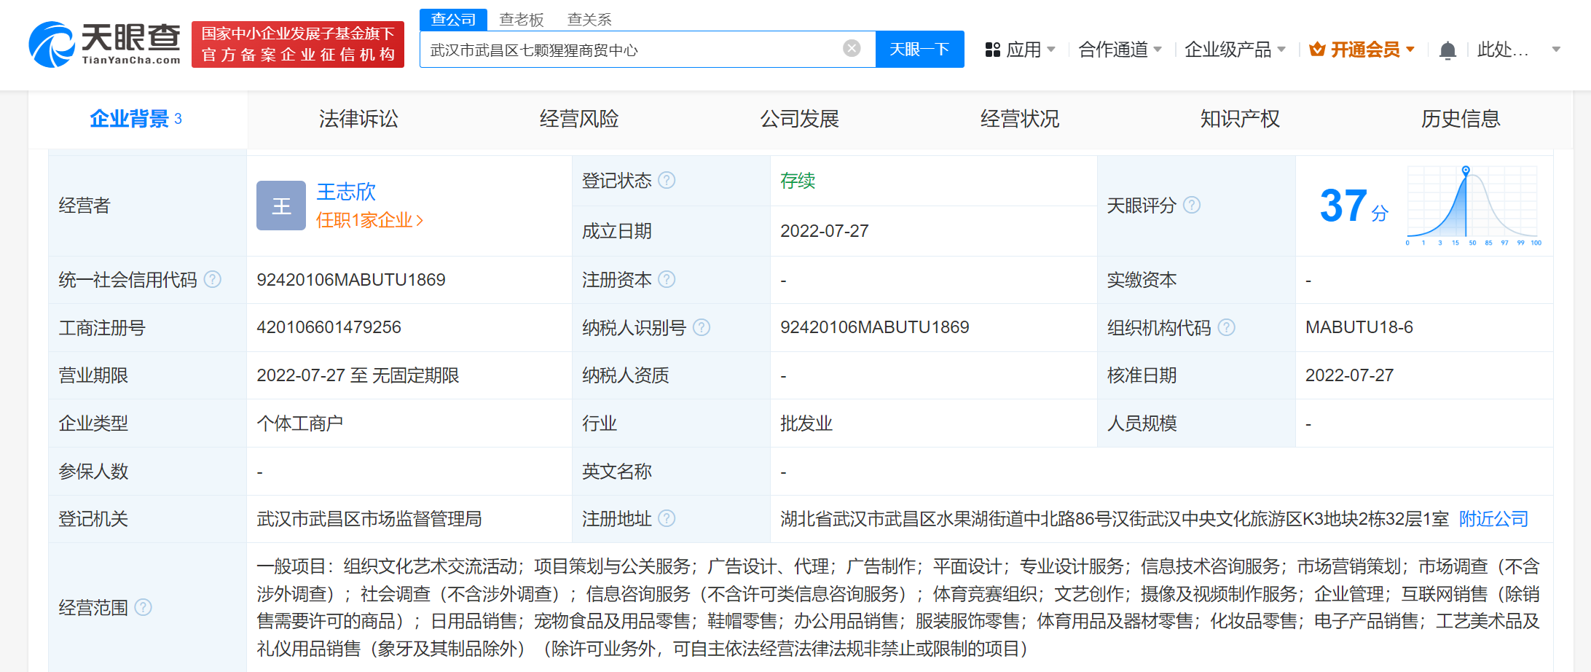Click the help icon beside 天眼评分
1591x672 pixels.
point(1192,205)
